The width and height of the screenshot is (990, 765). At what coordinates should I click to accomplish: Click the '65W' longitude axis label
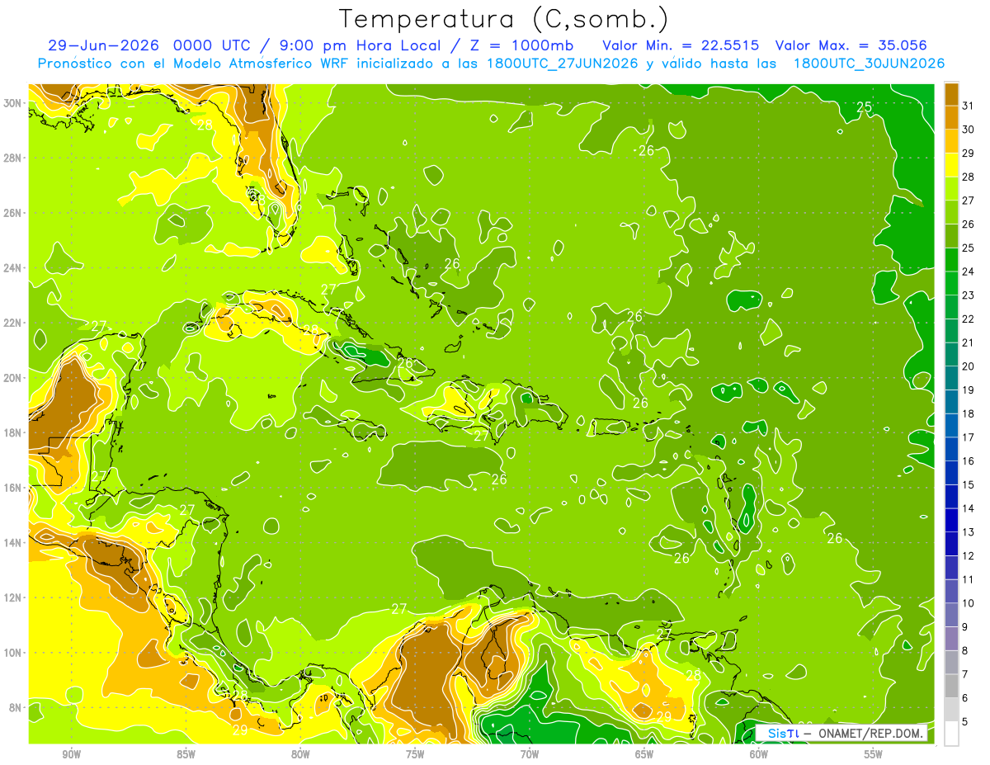point(644,754)
